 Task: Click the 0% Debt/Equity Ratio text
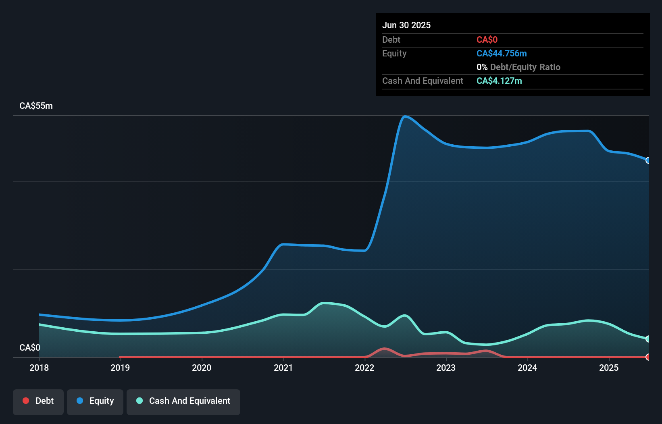coord(518,67)
